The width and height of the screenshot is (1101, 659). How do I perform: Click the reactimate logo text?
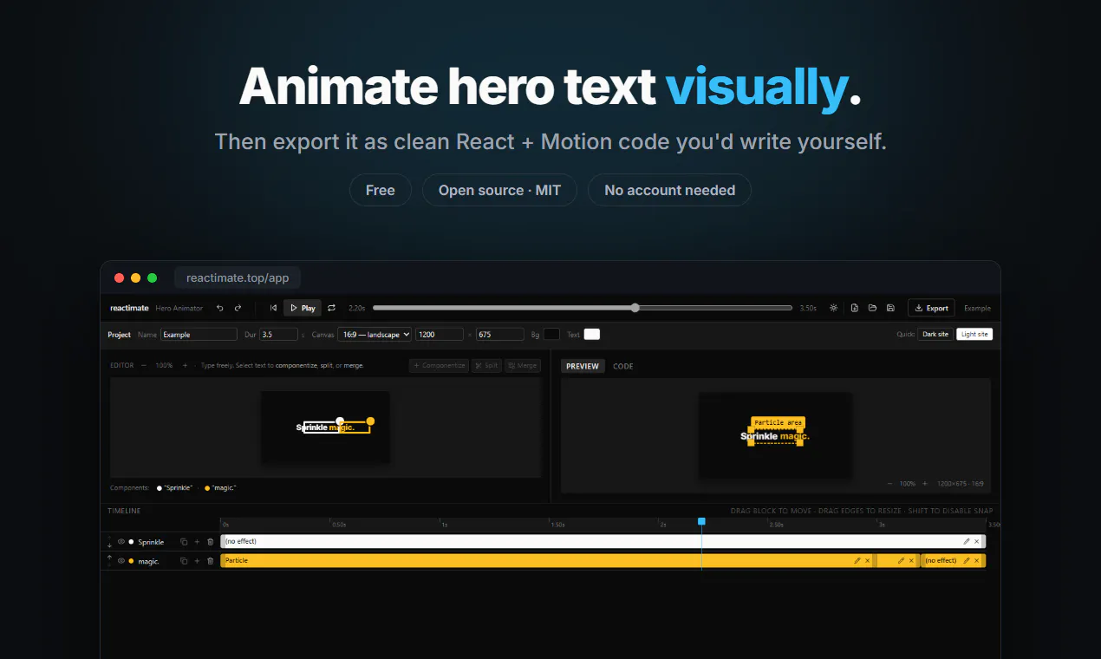click(129, 308)
